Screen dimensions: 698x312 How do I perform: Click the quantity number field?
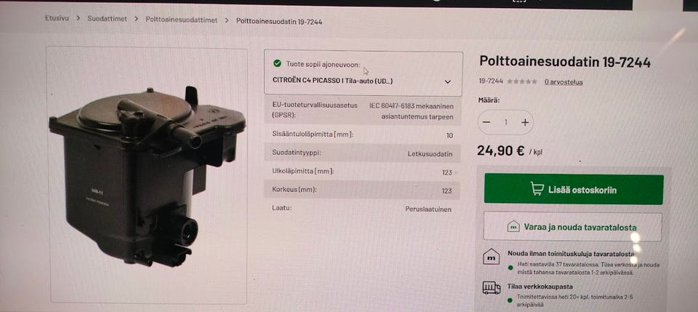coord(506,122)
